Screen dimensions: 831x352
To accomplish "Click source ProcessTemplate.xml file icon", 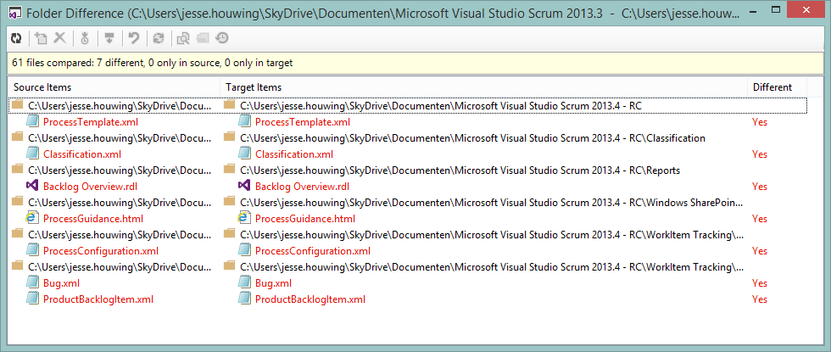I will [33, 122].
